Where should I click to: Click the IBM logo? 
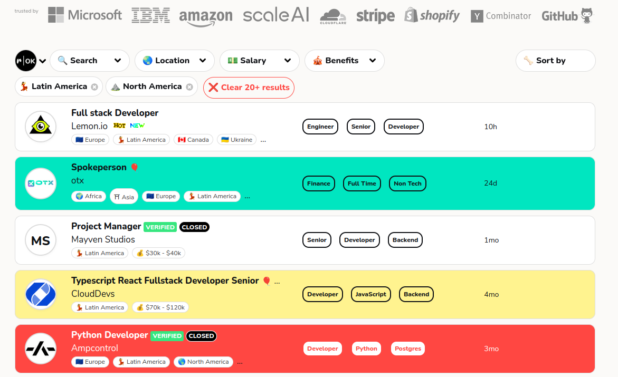[x=150, y=15]
